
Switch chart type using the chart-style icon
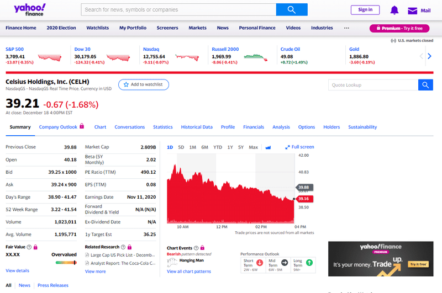coord(268,147)
